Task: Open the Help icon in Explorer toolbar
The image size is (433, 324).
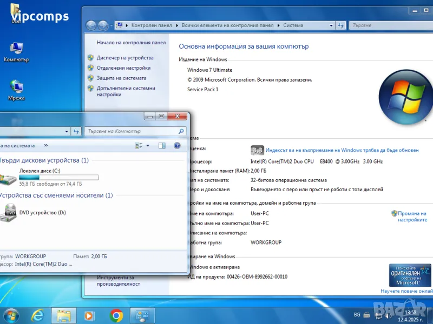Action: 177,145
